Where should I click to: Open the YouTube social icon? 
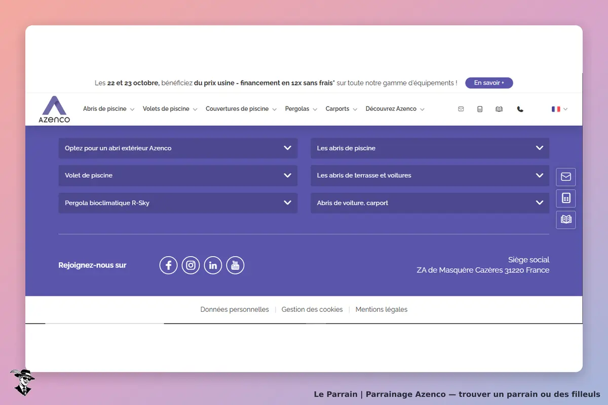point(235,265)
